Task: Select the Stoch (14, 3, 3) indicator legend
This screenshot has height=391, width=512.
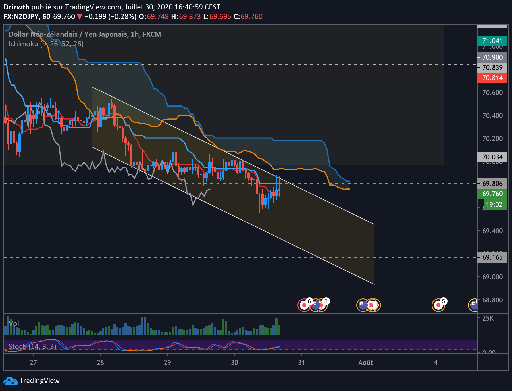Action: pyautogui.click(x=32, y=346)
